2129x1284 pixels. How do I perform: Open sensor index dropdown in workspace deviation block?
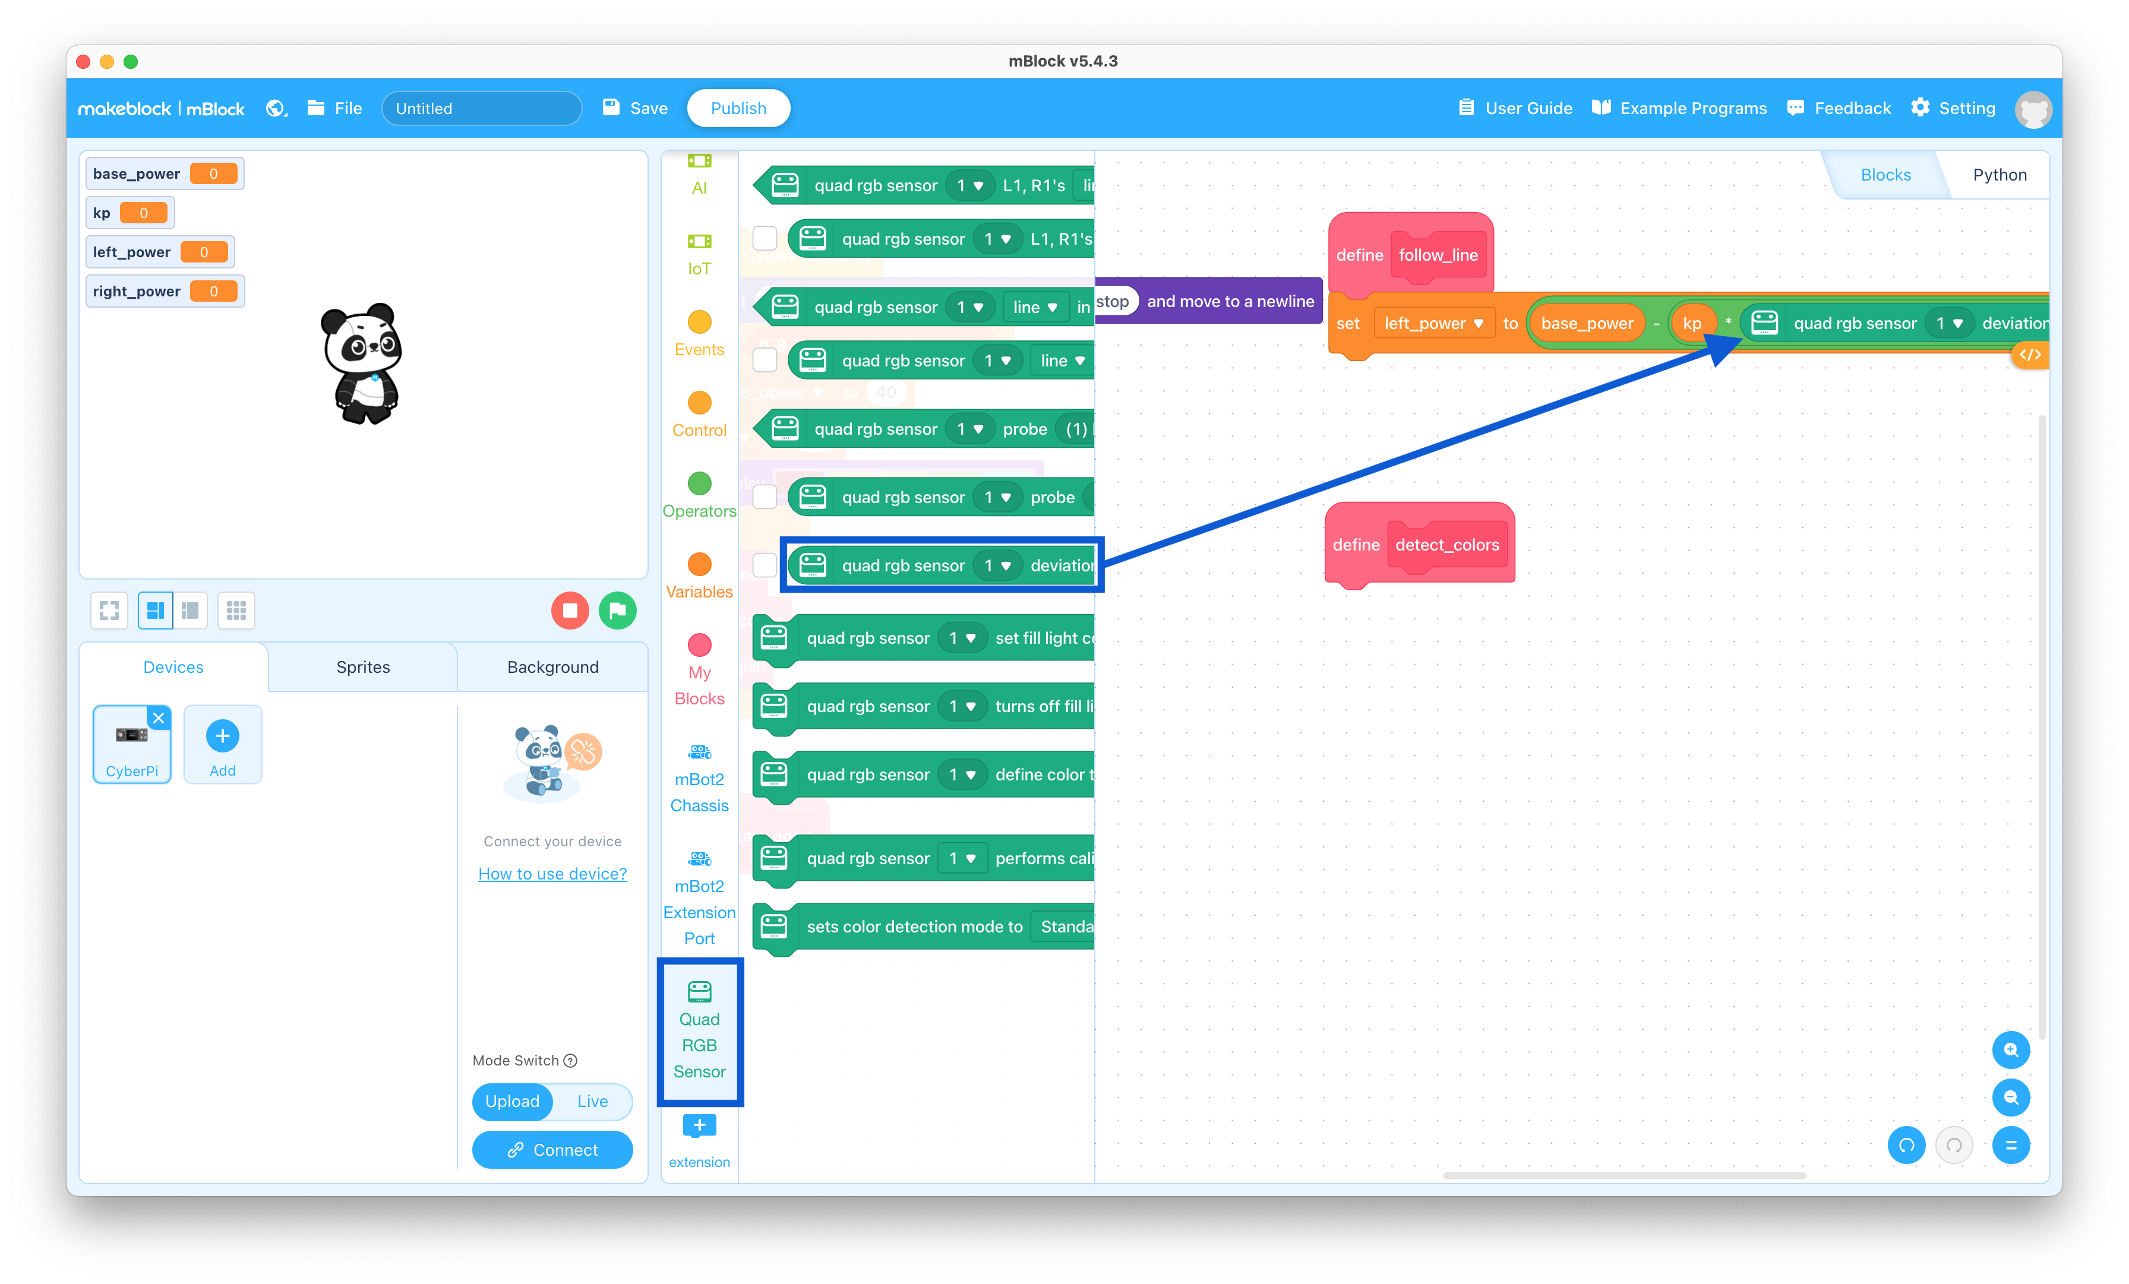[1950, 323]
